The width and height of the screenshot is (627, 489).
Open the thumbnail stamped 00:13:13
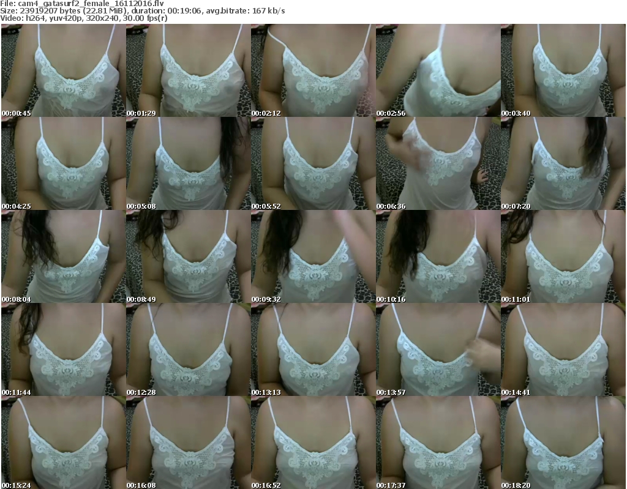313,350
